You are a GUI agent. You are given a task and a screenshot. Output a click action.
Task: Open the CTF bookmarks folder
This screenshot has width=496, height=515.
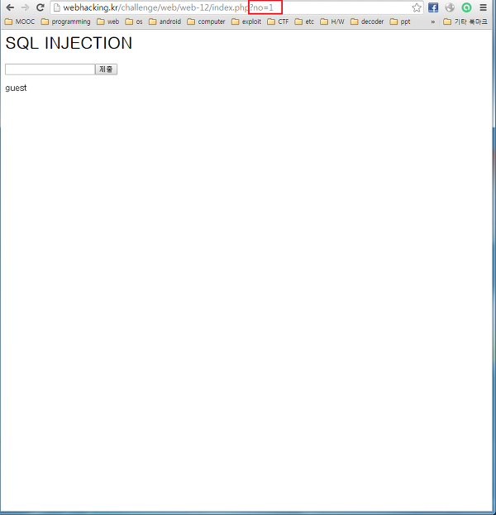coord(279,21)
